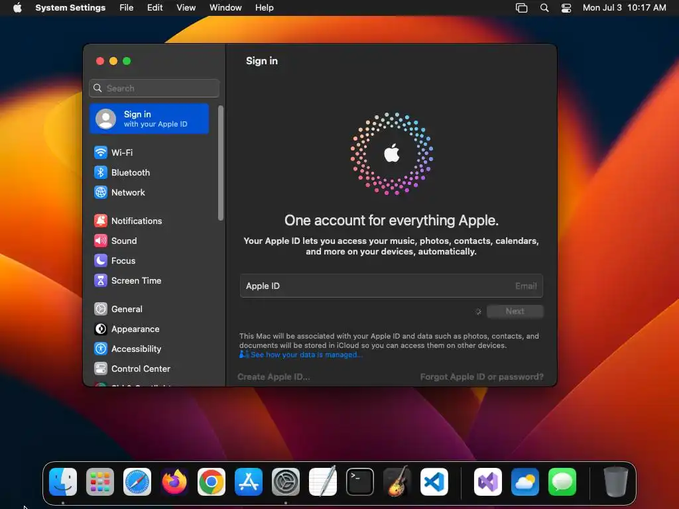Launch Safari from the Dock
Image resolution: width=679 pixels, height=509 pixels.
[x=137, y=482]
